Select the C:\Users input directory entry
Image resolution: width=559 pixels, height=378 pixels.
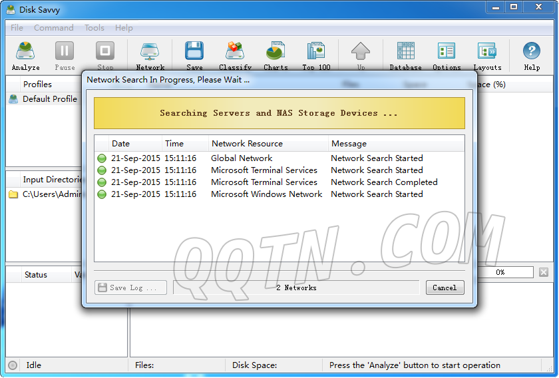(x=49, y=194)
